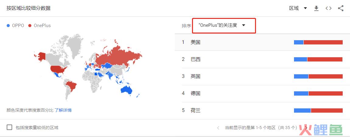Click the sort dropdown arrow

coord(243,25)
